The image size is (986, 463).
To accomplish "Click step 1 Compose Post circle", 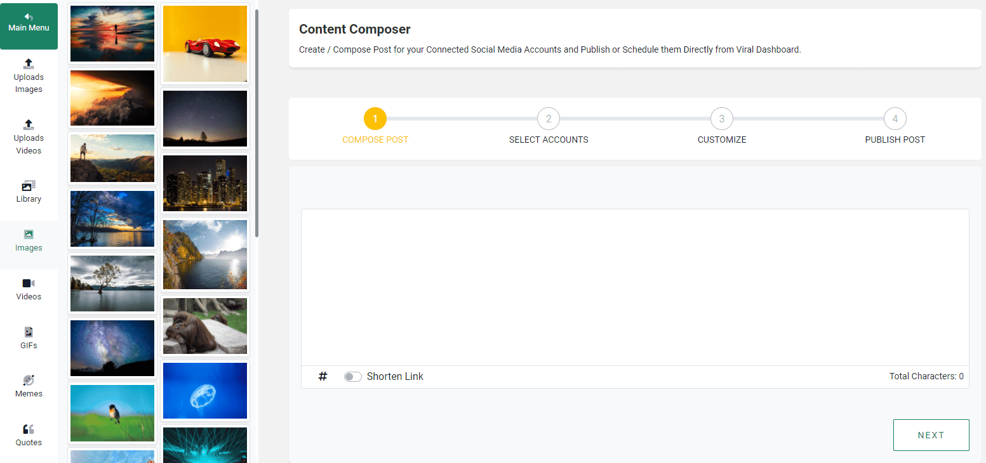I will 375,119.
